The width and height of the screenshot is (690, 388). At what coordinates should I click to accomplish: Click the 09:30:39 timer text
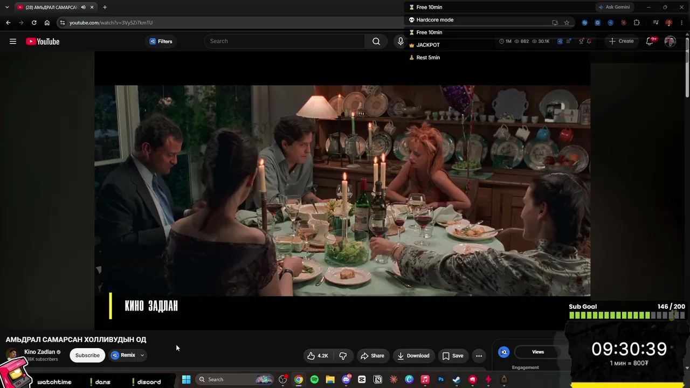pos(629,349)
